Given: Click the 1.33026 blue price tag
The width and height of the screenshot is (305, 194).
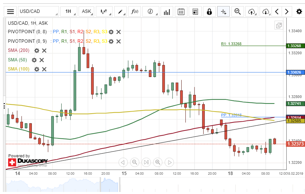Looking at the screenshot, I should [295, 72].
